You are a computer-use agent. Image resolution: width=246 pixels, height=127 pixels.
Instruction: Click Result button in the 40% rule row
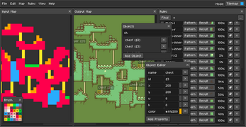pos(206,114)
